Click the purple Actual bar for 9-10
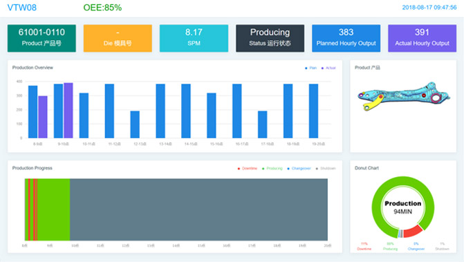Image resolution: width=464 pixels, height=262 pixels. click(68, 111)
